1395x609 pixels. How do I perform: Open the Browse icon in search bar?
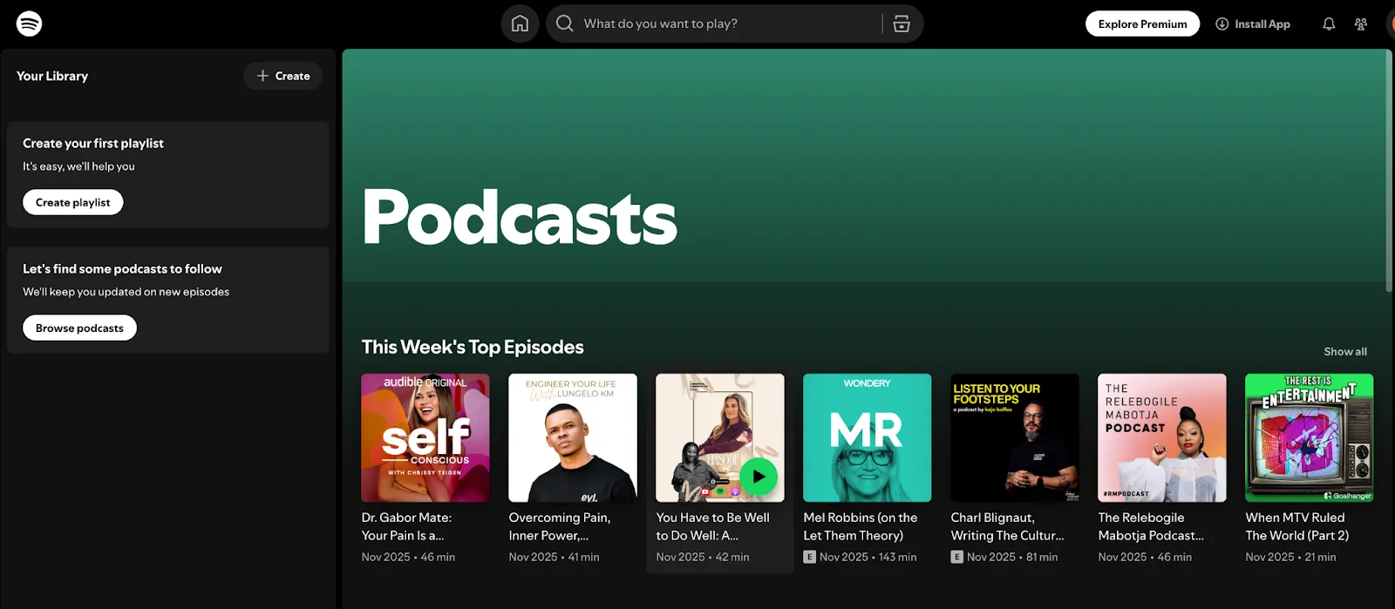[x=902, y=24]
